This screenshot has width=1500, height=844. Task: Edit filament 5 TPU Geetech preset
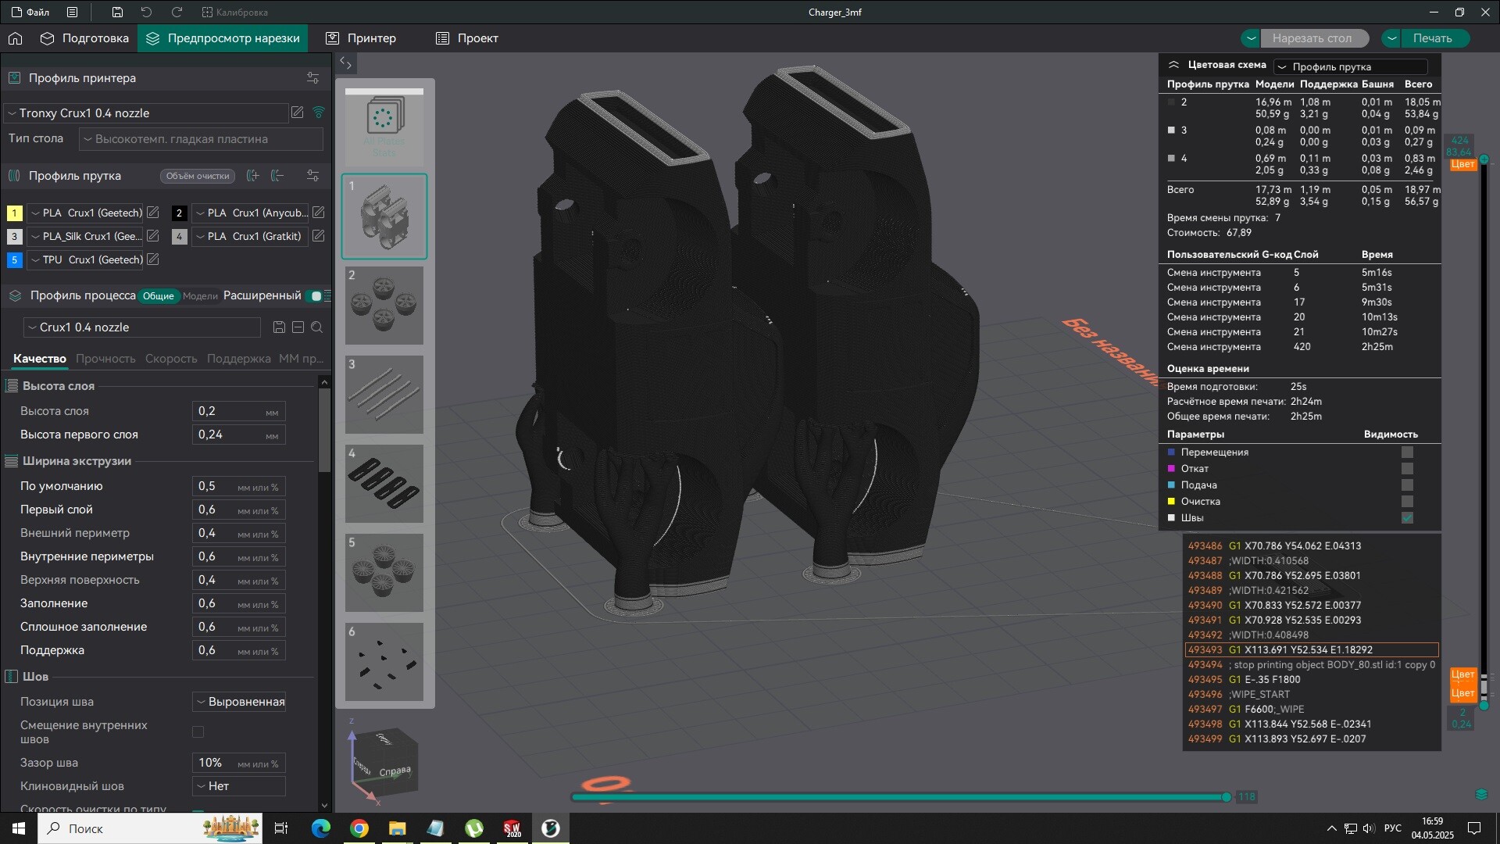coord(153,259)
